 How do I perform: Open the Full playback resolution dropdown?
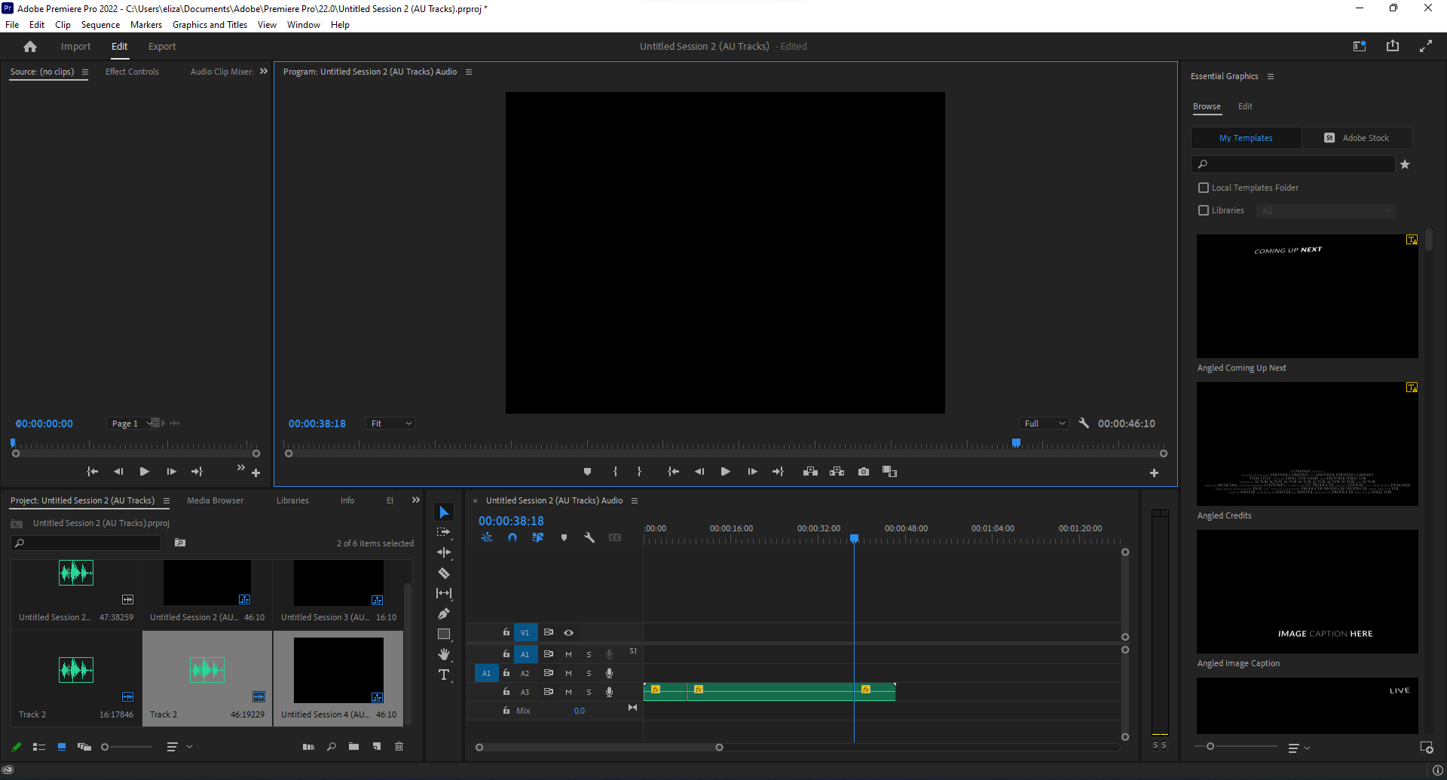(x=1044, y=424)
